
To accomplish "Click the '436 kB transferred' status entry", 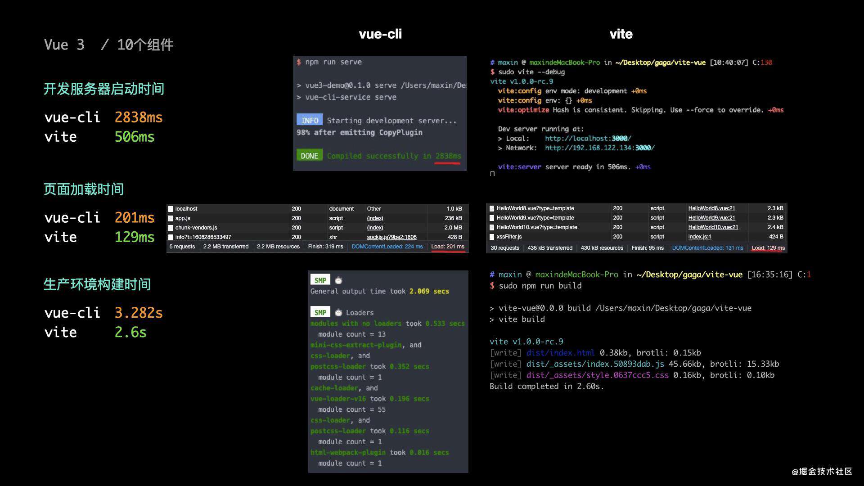I will click(x=550, y=248).
